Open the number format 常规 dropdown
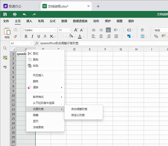The image size is (168, 146). 161,30
